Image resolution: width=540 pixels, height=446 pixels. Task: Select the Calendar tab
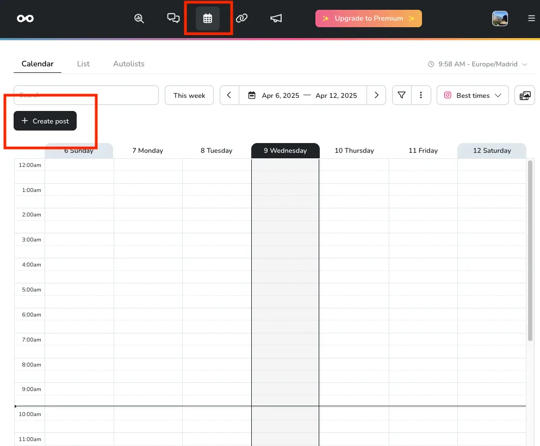37,64
